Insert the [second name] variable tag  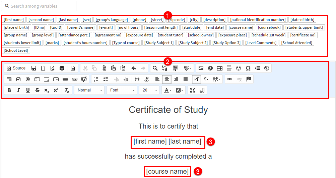[41, 20]
